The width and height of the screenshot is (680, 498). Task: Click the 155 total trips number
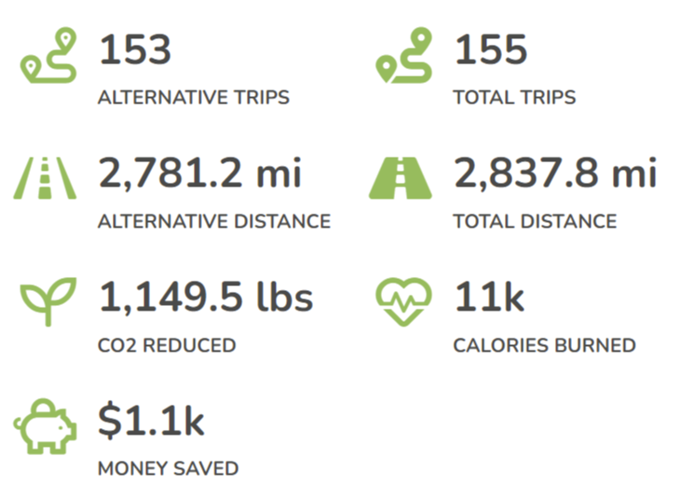(x=491, y=50)
